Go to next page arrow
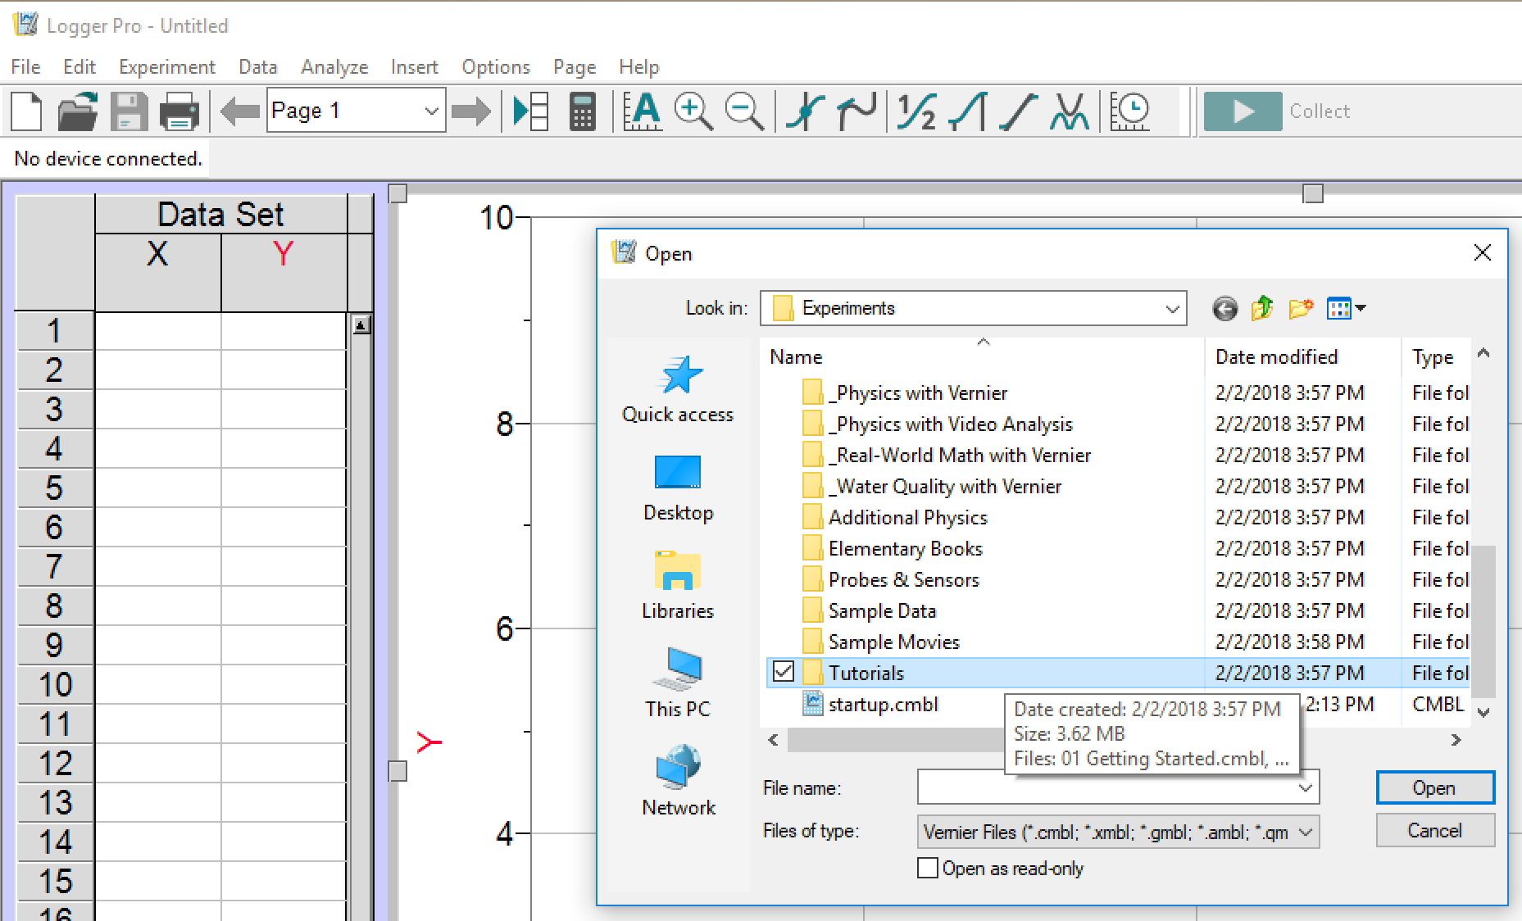Image resolution: width=1522 pixels, height=921 pixels. [471, 111]
